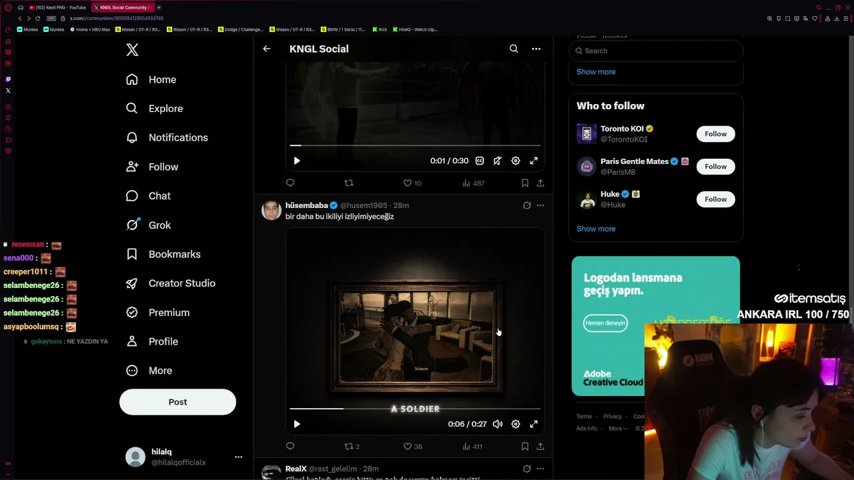Click the Post button
The width and height of the screenshot is (854, 480).
coord(177,402)
